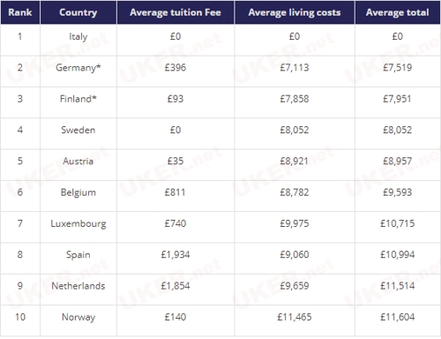Click the Average tuition Fee header

(176, 12)
